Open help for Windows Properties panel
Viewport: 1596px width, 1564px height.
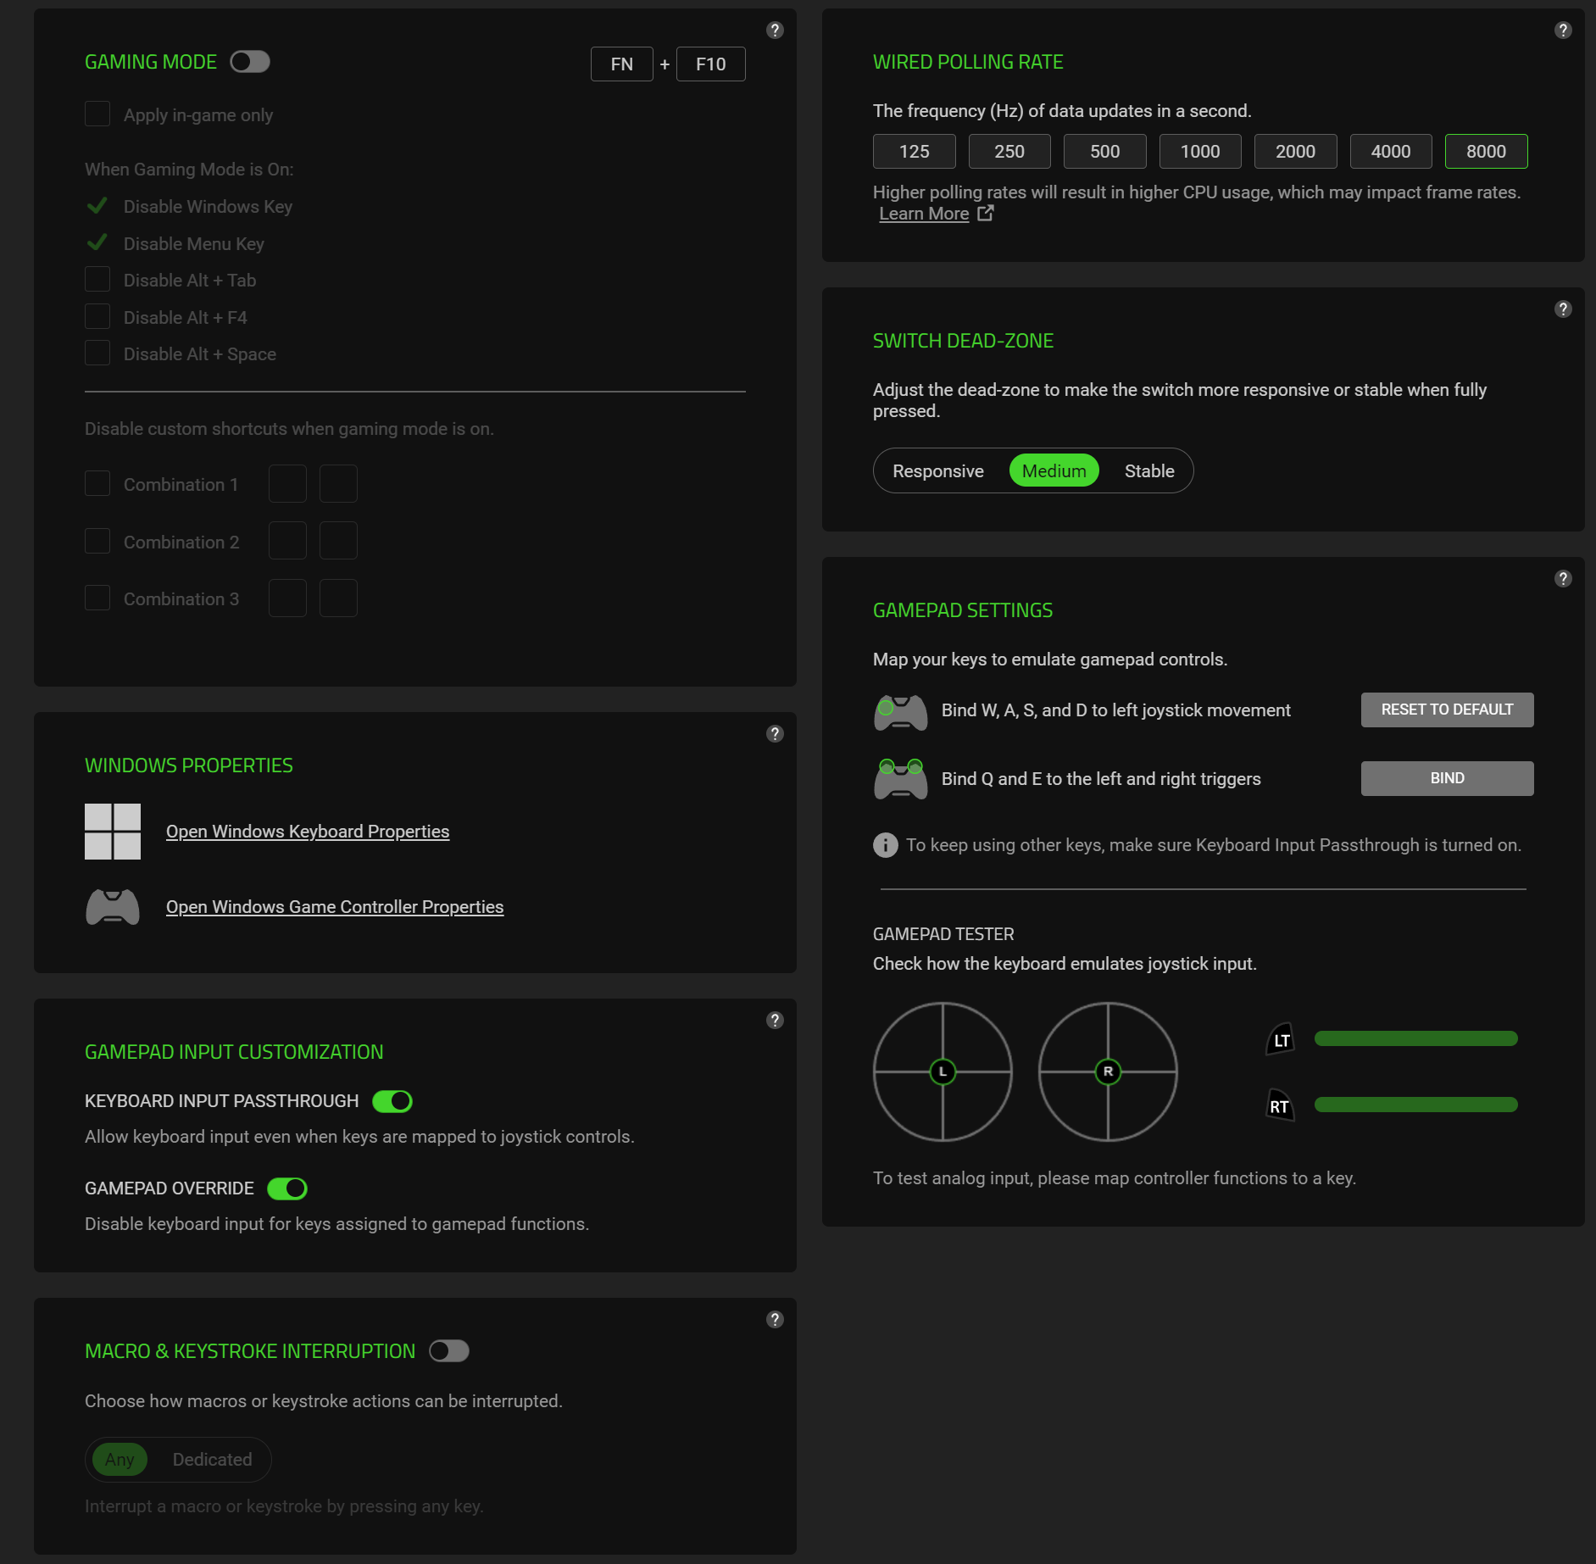pyautogui.click(x=775, y=734)
